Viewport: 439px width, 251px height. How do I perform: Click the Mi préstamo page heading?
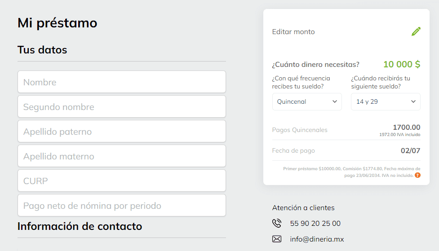(57, 23)
